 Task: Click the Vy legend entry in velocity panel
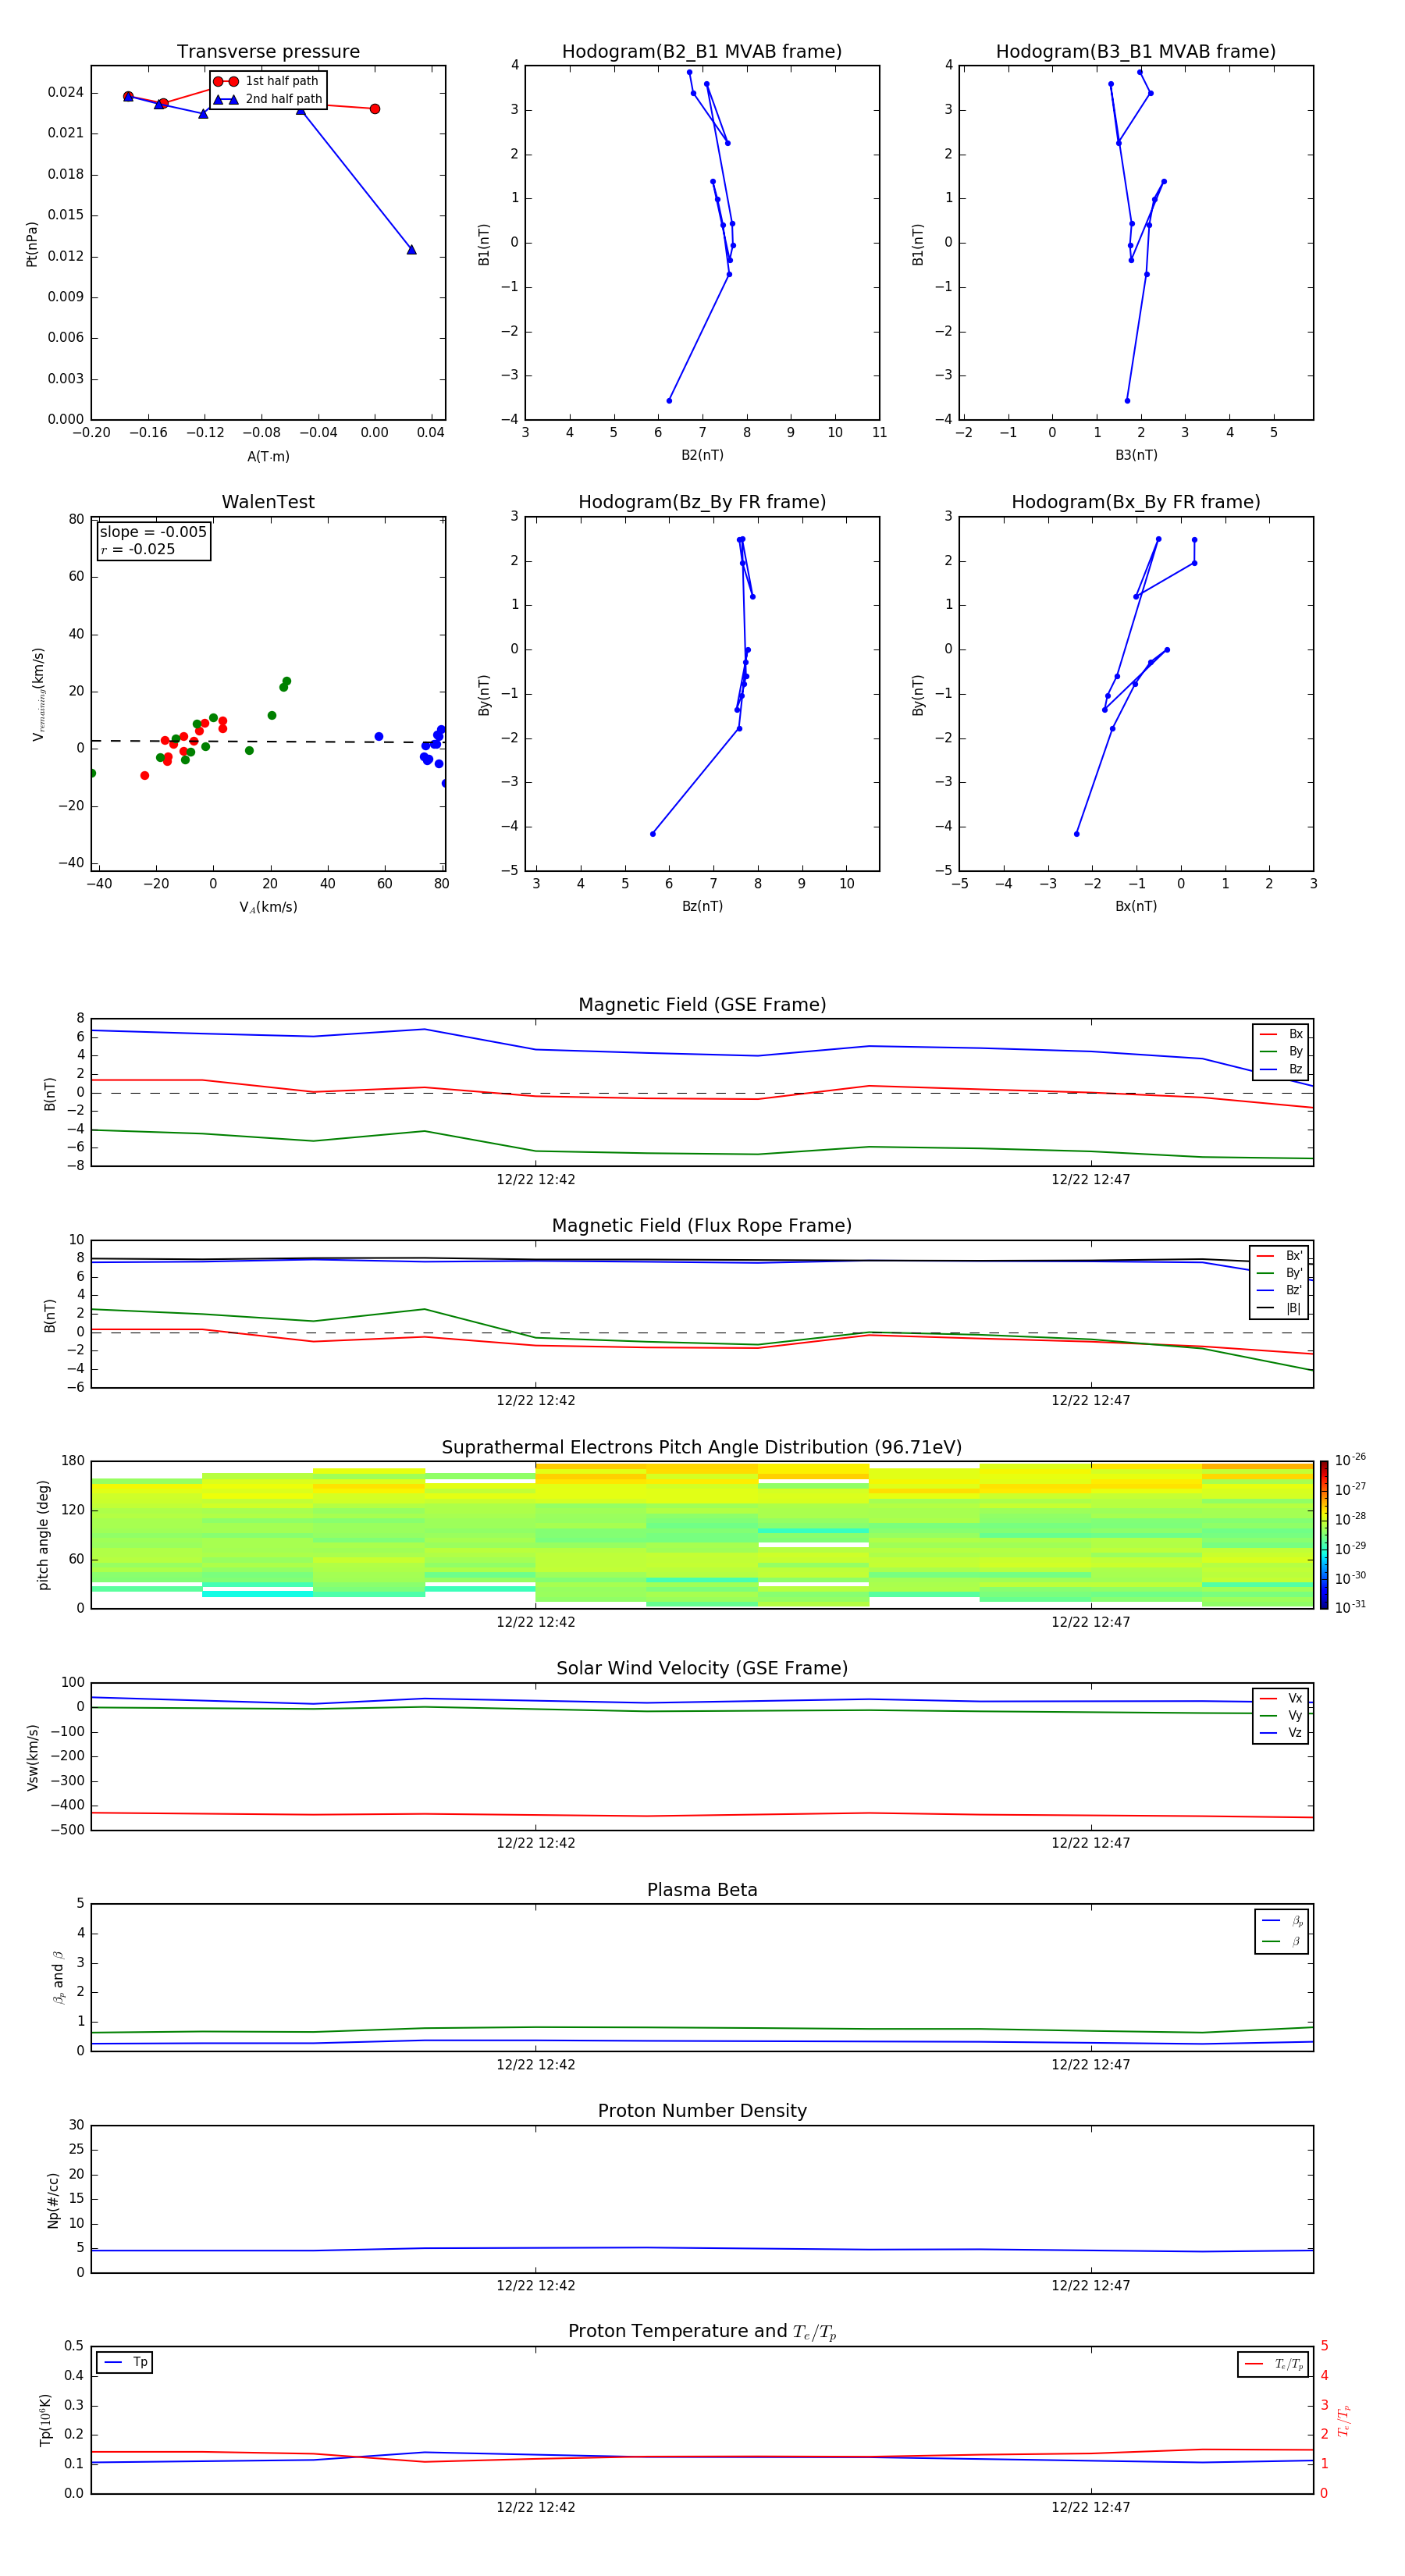(x=1281, y=1716)
